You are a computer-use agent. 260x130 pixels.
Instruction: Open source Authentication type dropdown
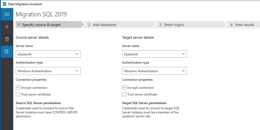tap(48, 71)
